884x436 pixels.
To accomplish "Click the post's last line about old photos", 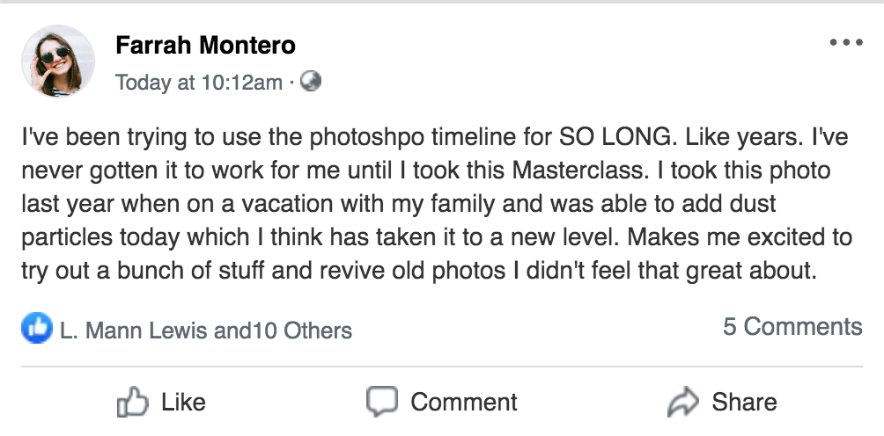I will pos(419,271).
